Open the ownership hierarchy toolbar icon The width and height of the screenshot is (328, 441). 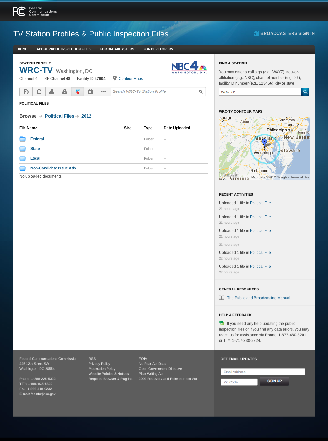click(52, 92)
